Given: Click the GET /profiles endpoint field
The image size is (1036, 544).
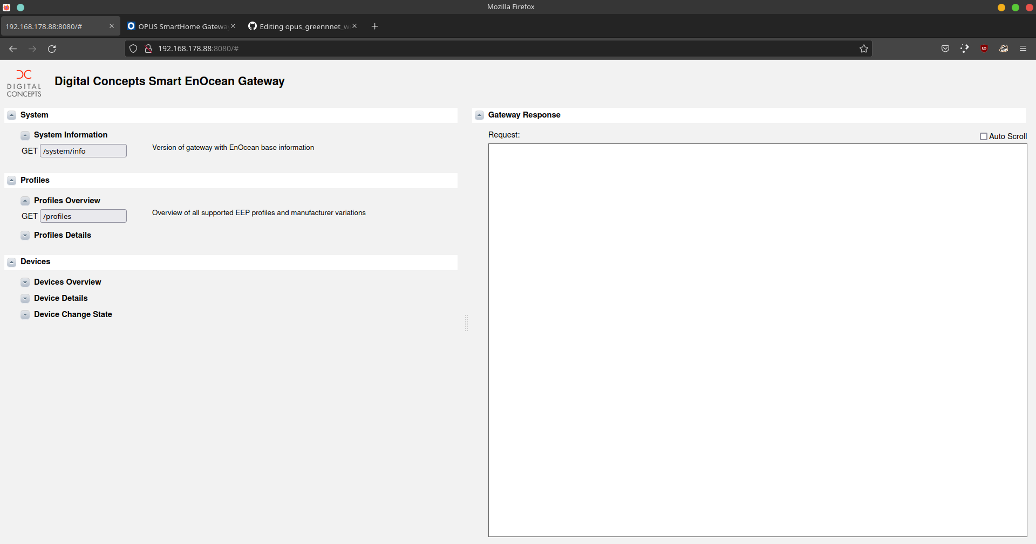Looking at the screenshot, I should (x=83, y=216).
